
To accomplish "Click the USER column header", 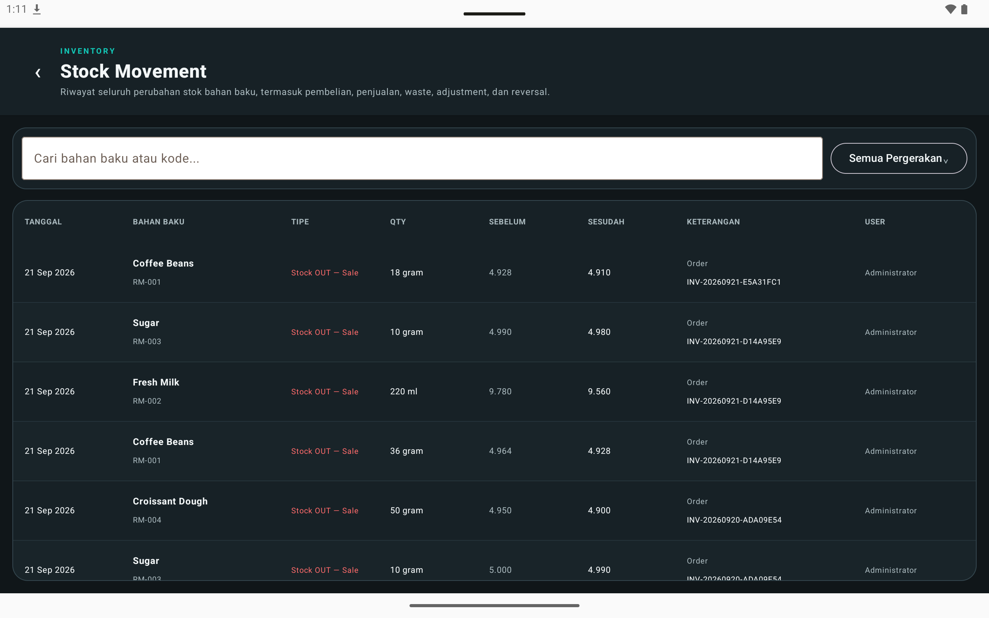I will click(875, 222).
